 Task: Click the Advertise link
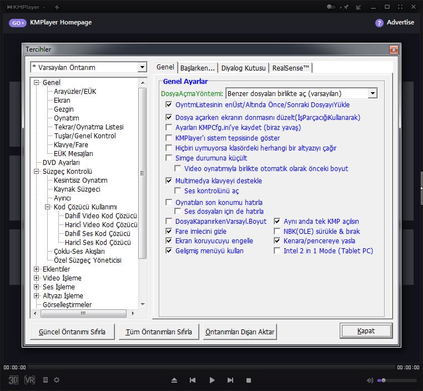tap(400, 22)
